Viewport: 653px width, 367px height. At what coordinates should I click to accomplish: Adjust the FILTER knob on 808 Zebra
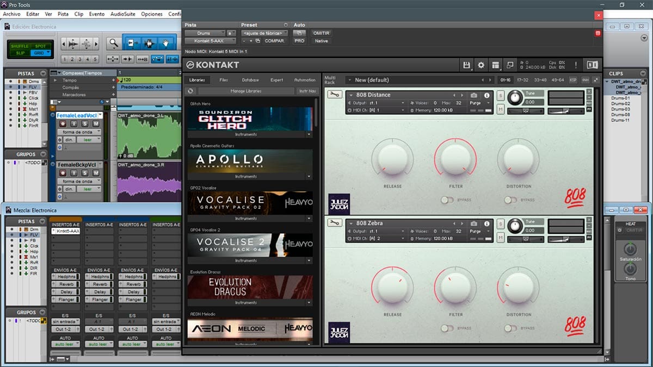coord(455,288)
